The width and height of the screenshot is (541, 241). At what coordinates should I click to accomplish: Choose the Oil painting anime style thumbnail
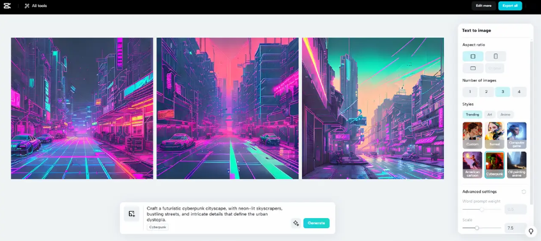click(x=517, y=164)
